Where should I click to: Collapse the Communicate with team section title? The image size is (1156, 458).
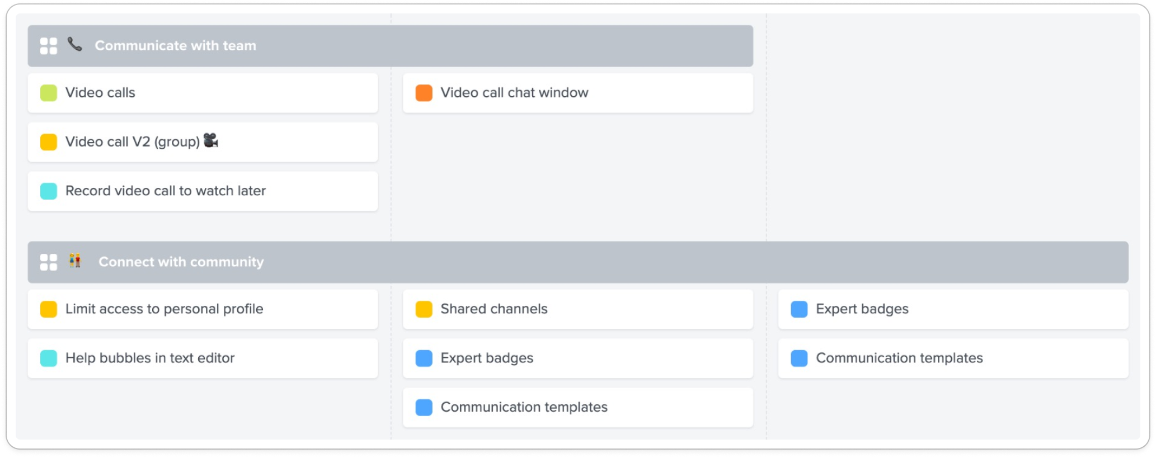[x=175, y=46]
